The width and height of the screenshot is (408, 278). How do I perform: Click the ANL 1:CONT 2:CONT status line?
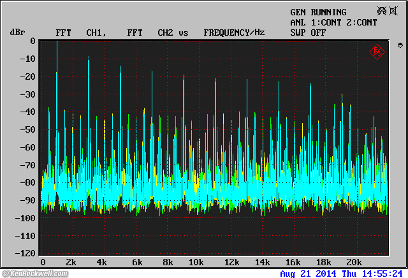coord(333,22)
